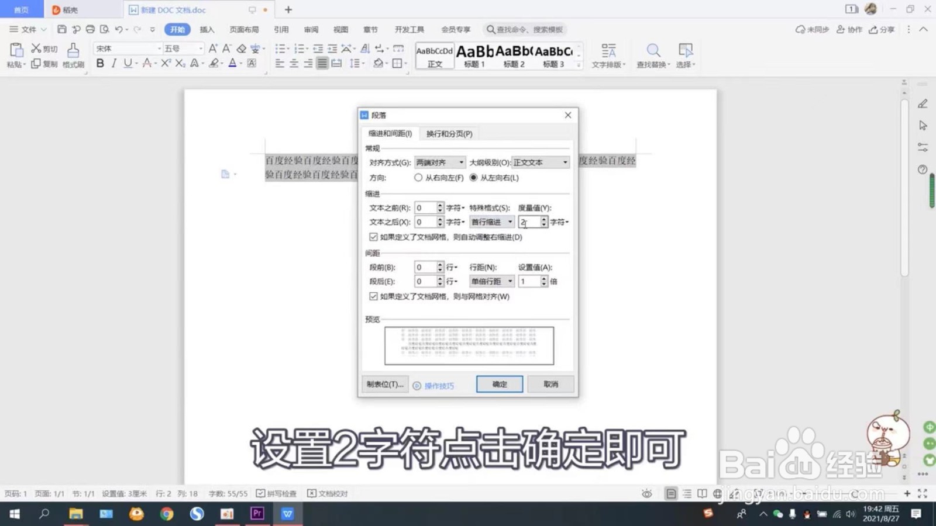The height and width of the screenshot is (526, 936).
Task: Toggle italic formatting in ribbon
Action: pyautogui.click(x=113, y=63)
